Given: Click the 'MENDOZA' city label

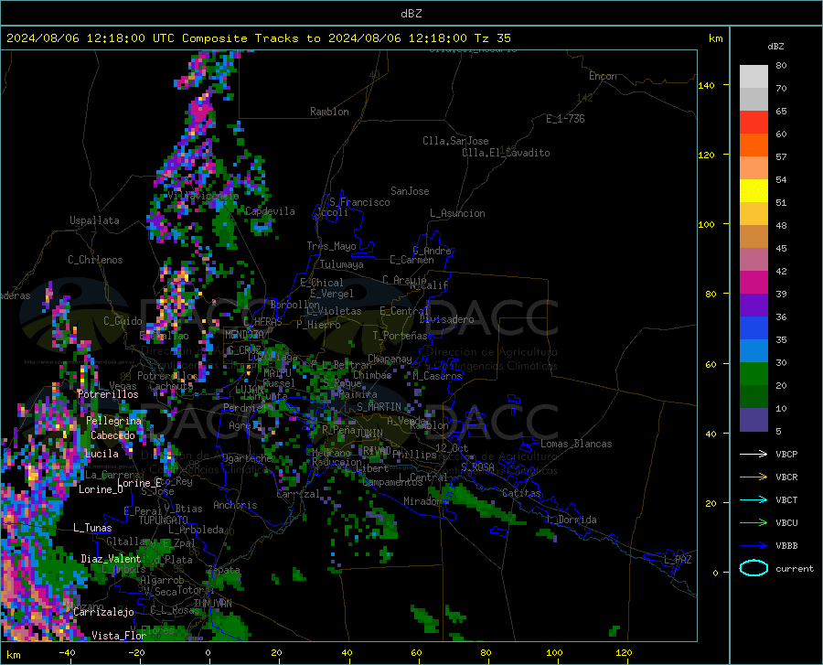Looking at the screenshot, I should coord(244,335).
